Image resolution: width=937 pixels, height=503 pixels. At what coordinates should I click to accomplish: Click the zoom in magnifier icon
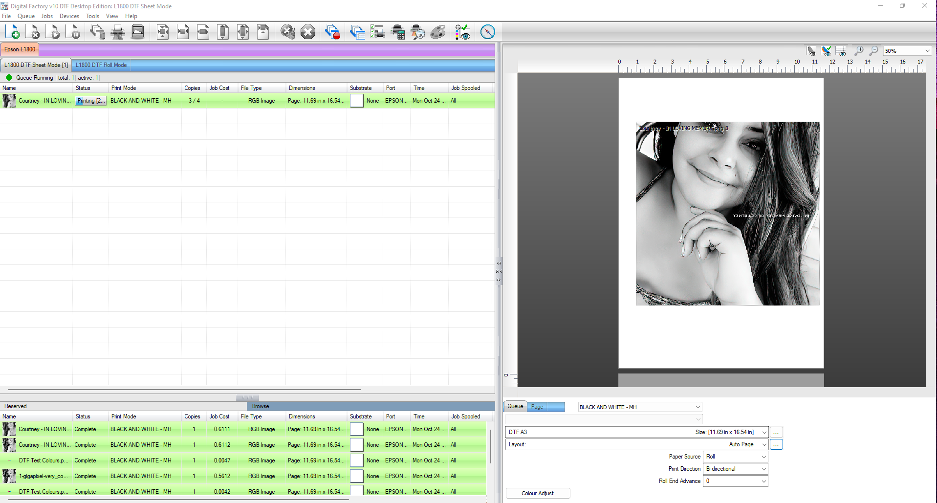pyautogui.click(x=858, y=51)
